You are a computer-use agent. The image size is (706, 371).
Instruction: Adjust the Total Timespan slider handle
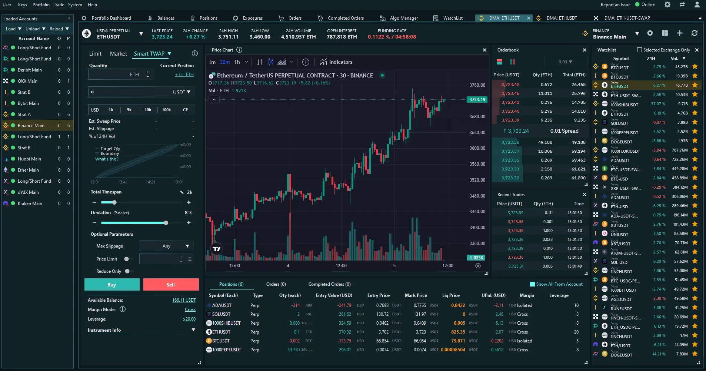coord(114,202)
